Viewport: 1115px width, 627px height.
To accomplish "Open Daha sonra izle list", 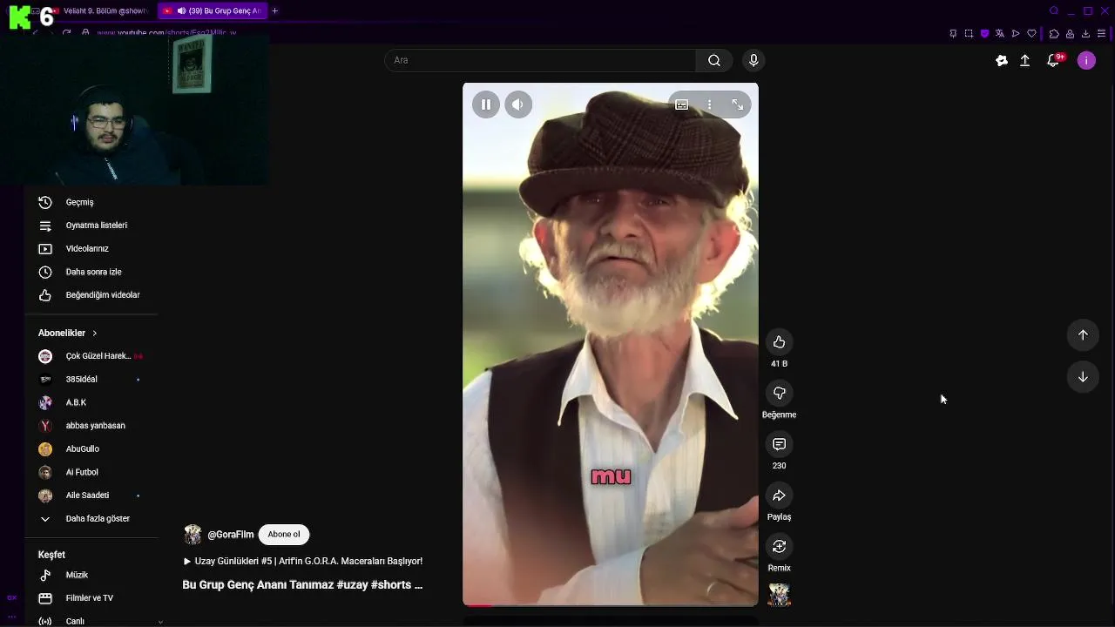I will (x=91, y=272).
